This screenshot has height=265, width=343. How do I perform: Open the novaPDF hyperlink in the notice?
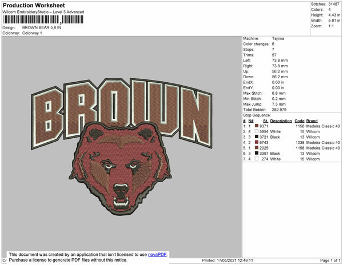(x=158, y=255)
